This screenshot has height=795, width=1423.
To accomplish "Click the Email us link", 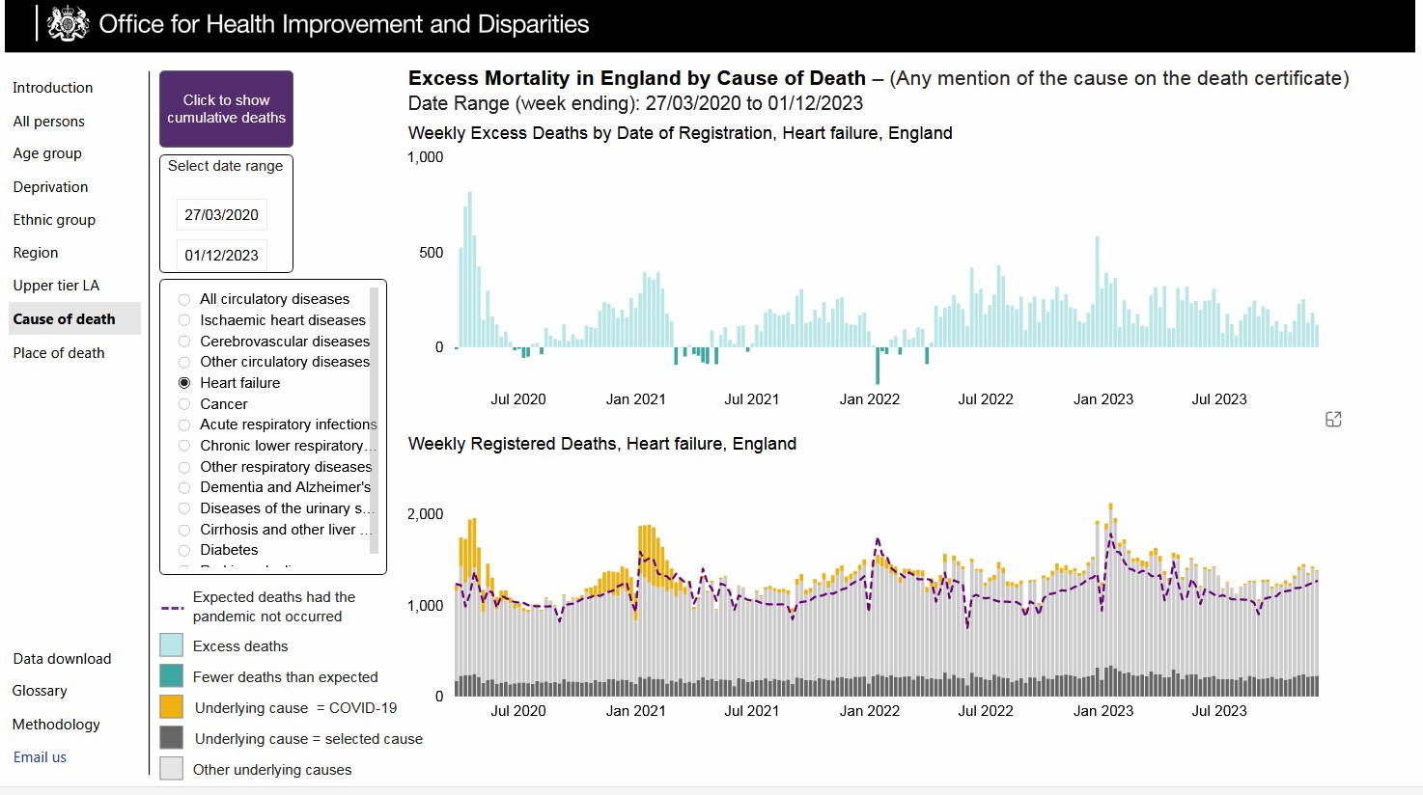I will click(40, 757).
